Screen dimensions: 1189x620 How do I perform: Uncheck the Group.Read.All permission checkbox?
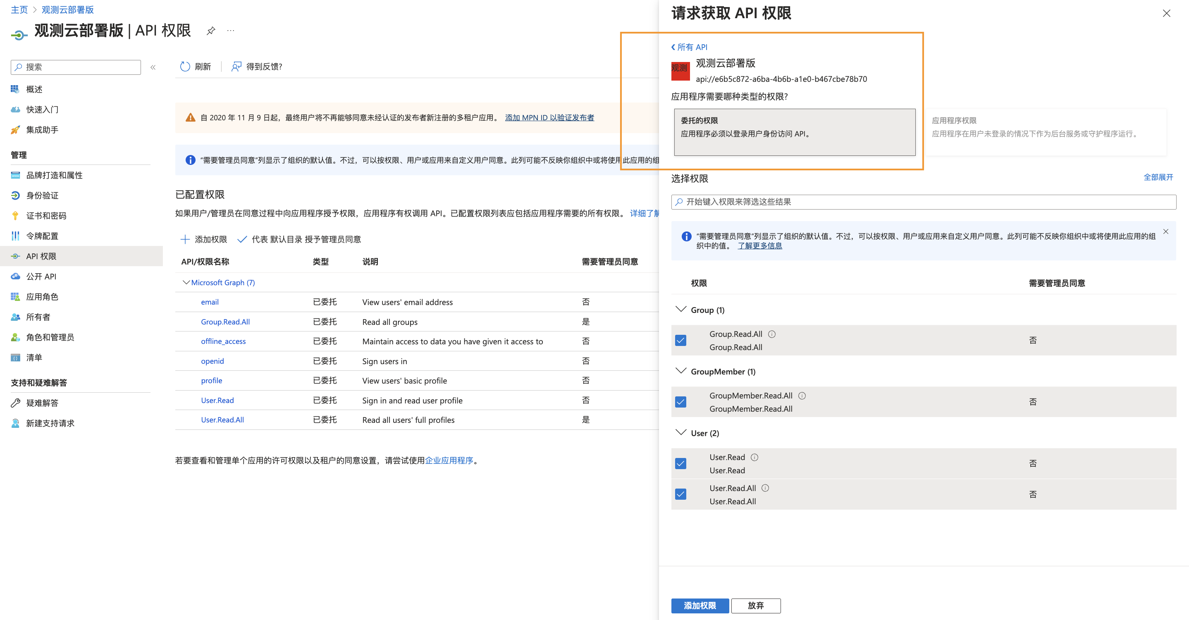[x=681, y=341]
